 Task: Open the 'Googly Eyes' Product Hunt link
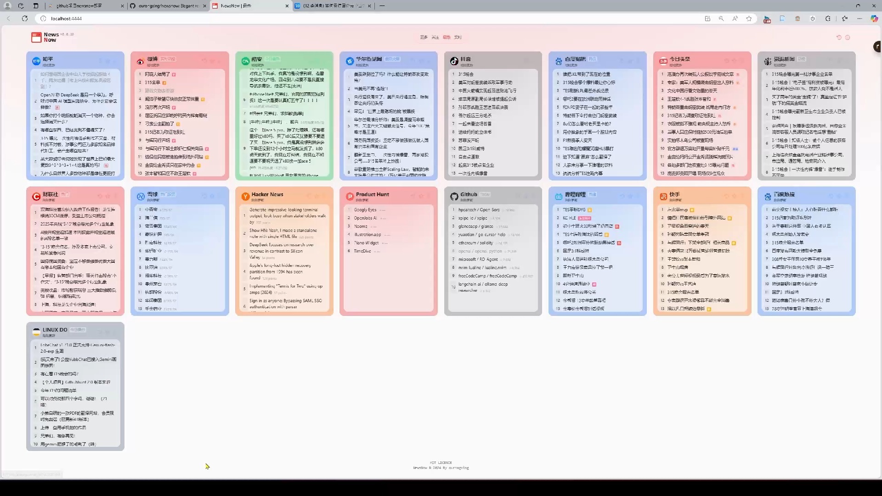[x=365, y=210]
